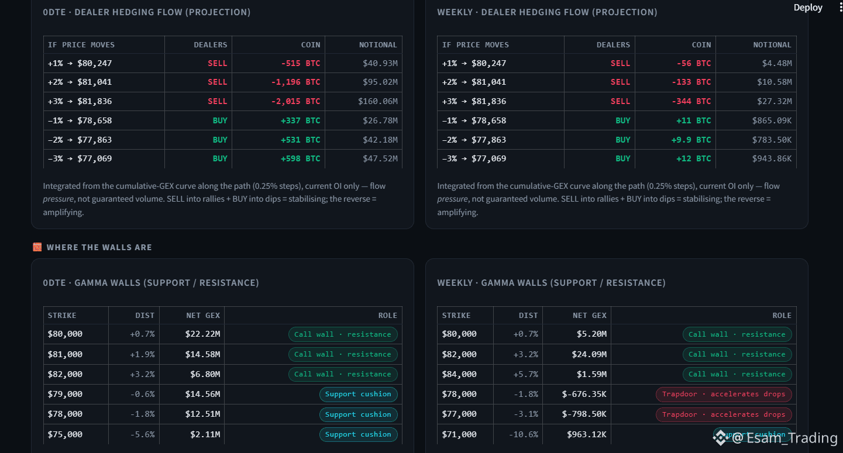Select Call wall resistance badge for 0DTE $80,000
The height and width of the screenshot is (453, 843).
pos(343,334)
